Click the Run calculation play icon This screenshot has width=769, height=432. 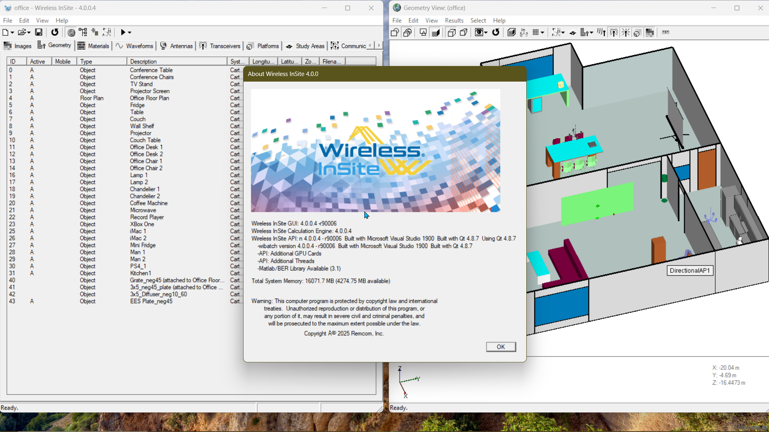pos(123,32)
